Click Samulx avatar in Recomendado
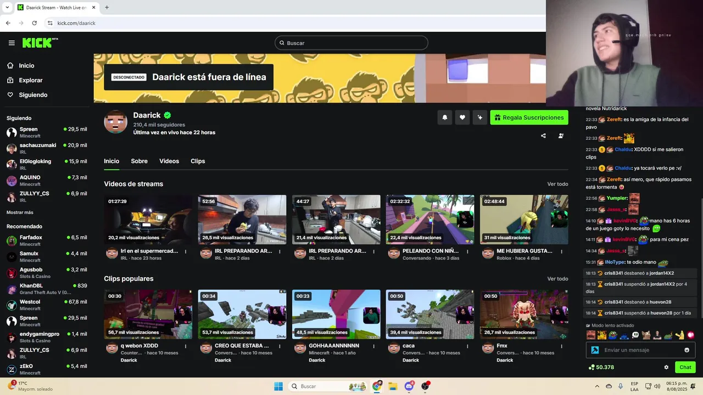Image resolution: width=703 pixels, height=395 pixels. tap(12, 257)
